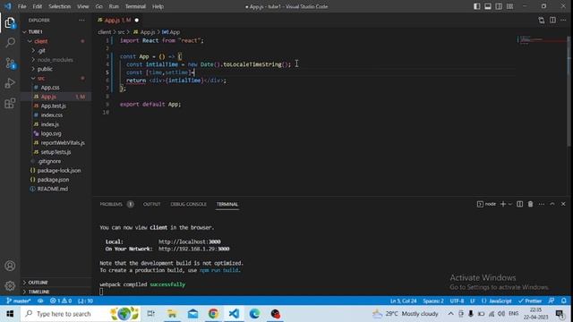Toggle secondary sidebar layout icon
The image size is (573, 322).
tap(499, 6)
